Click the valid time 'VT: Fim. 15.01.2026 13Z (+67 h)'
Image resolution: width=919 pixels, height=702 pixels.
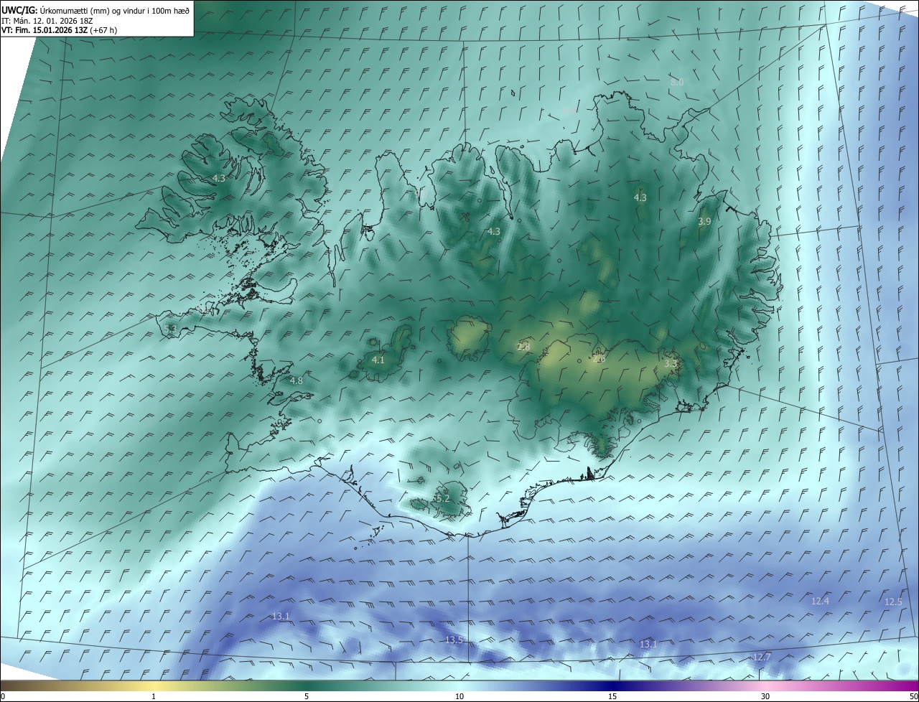(x=59, y=29)
